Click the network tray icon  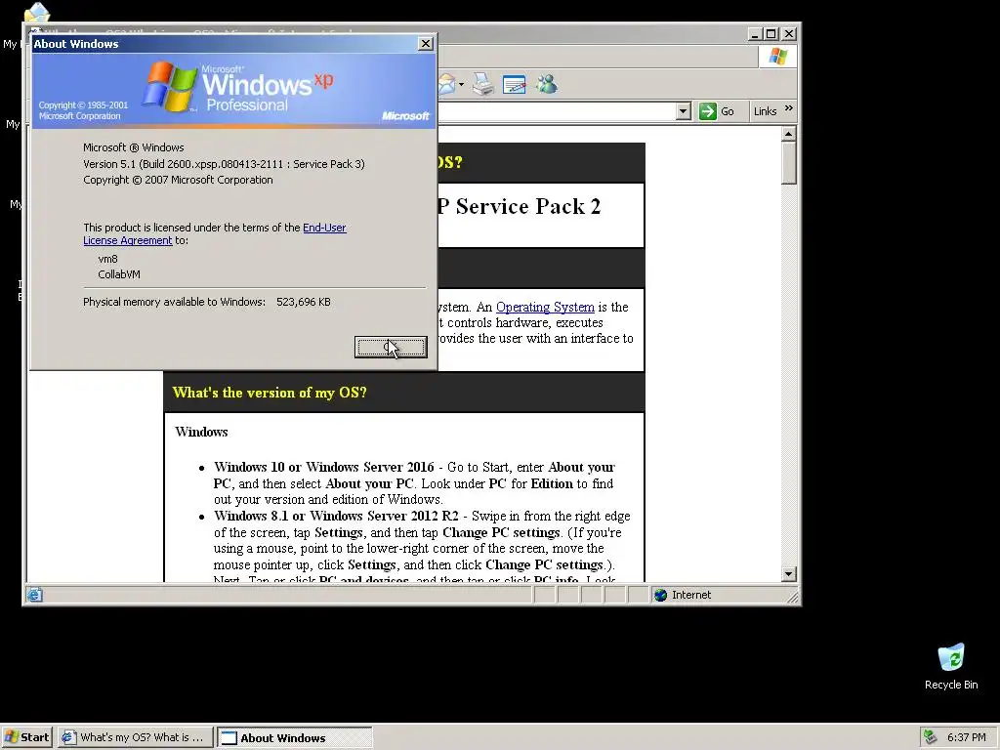point(931,737)
